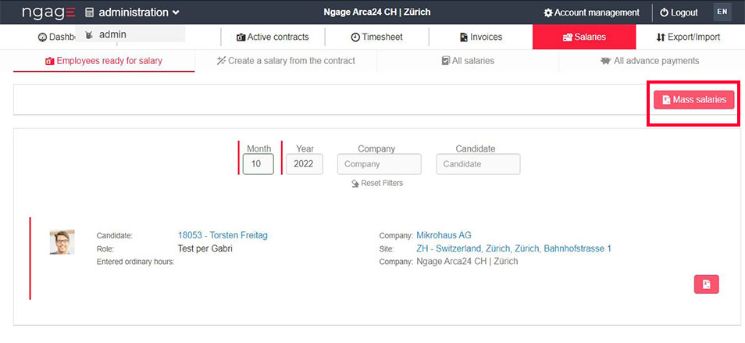The width and height of the screenshot is (745, 343).
Task: Open the Mikrohaus AG company link
Action: (x=444, y=235)
